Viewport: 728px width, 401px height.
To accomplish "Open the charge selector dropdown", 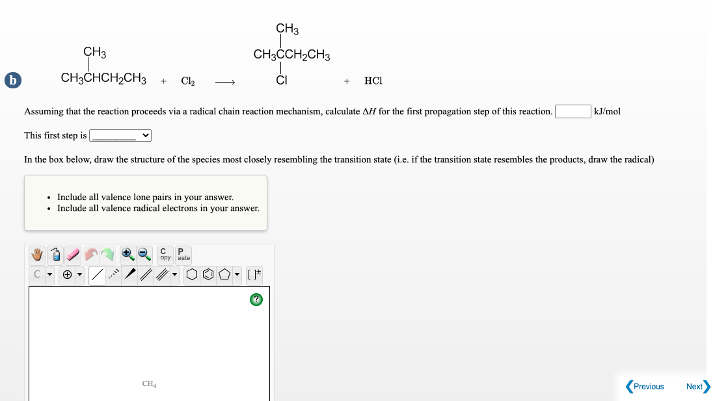I will 80,273.
